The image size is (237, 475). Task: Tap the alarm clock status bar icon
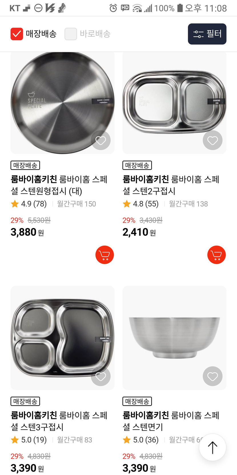click(113, 8)
